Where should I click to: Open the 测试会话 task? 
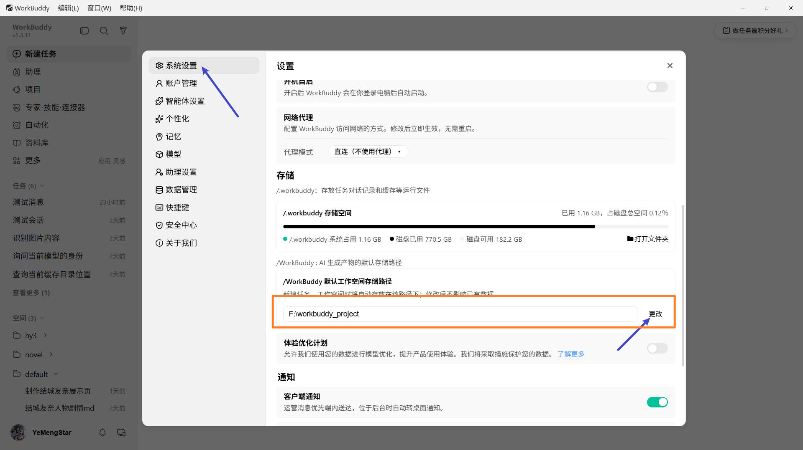pyautogui.click(x=69, y=220)
